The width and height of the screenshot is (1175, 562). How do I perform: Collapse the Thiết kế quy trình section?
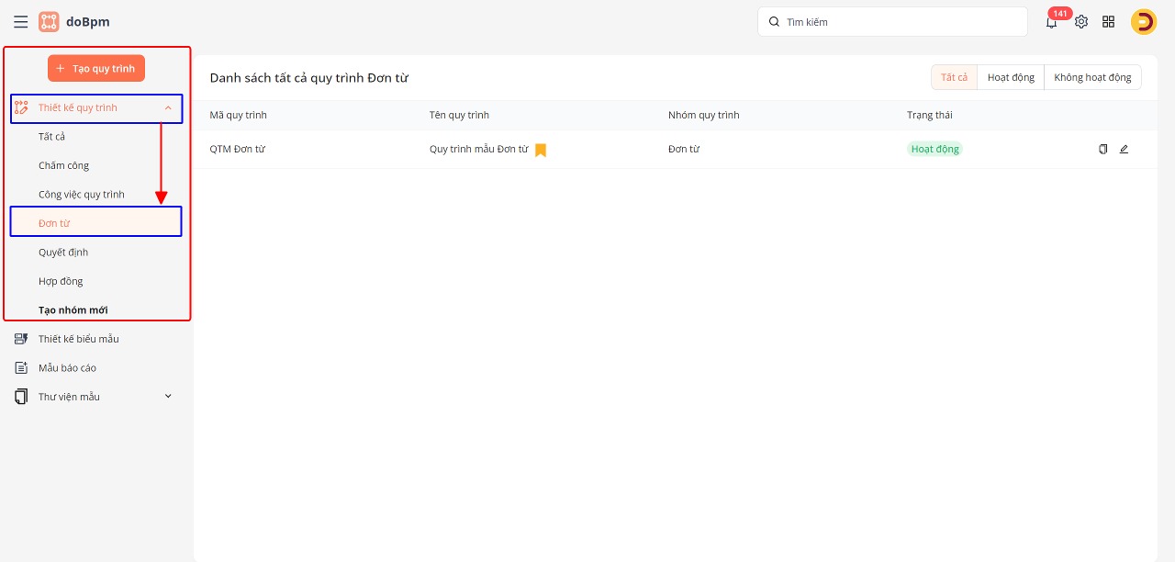coord(168,108)
